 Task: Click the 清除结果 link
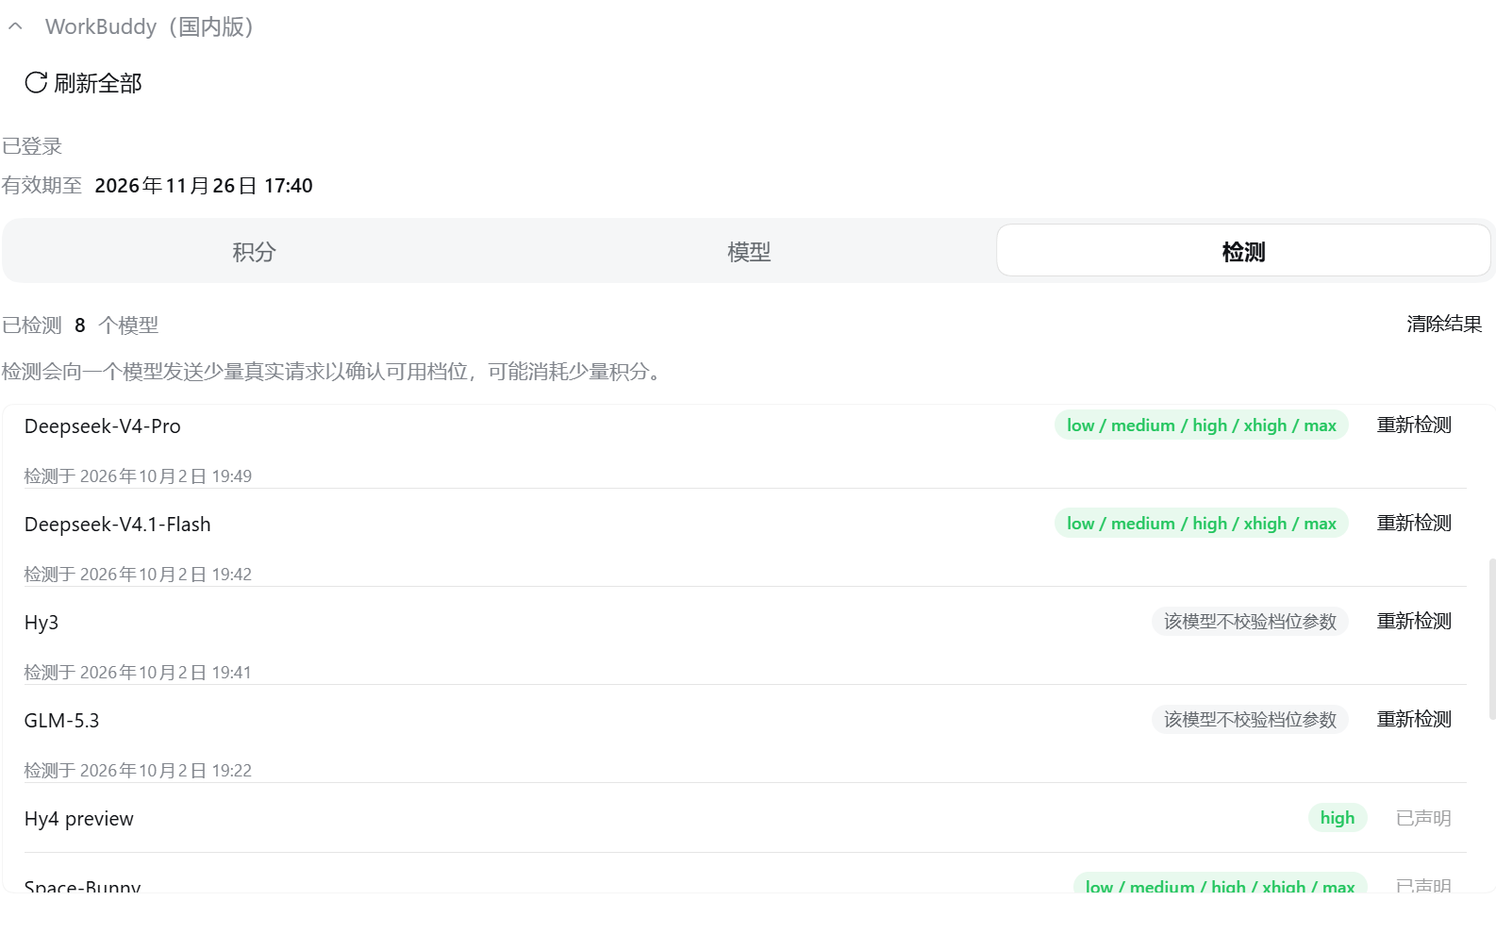1444,325
